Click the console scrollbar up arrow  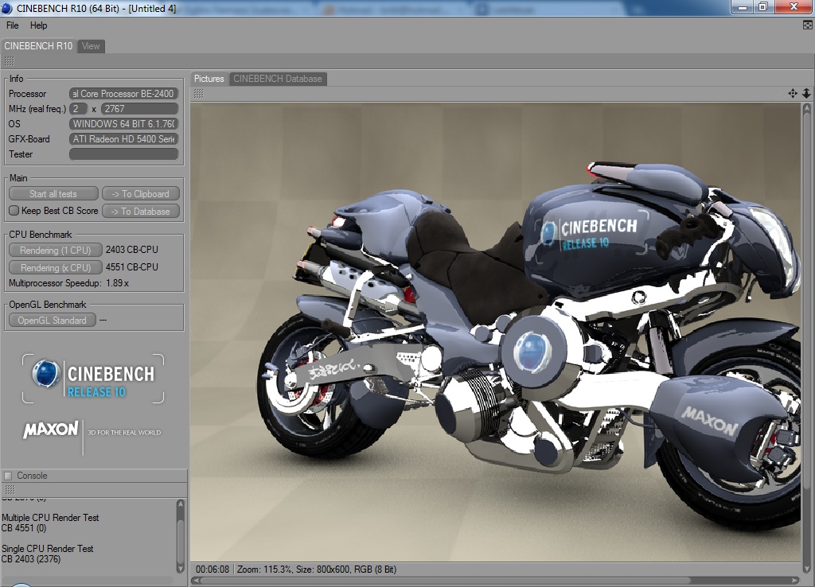pyautogui.click(x=181, y=503)
